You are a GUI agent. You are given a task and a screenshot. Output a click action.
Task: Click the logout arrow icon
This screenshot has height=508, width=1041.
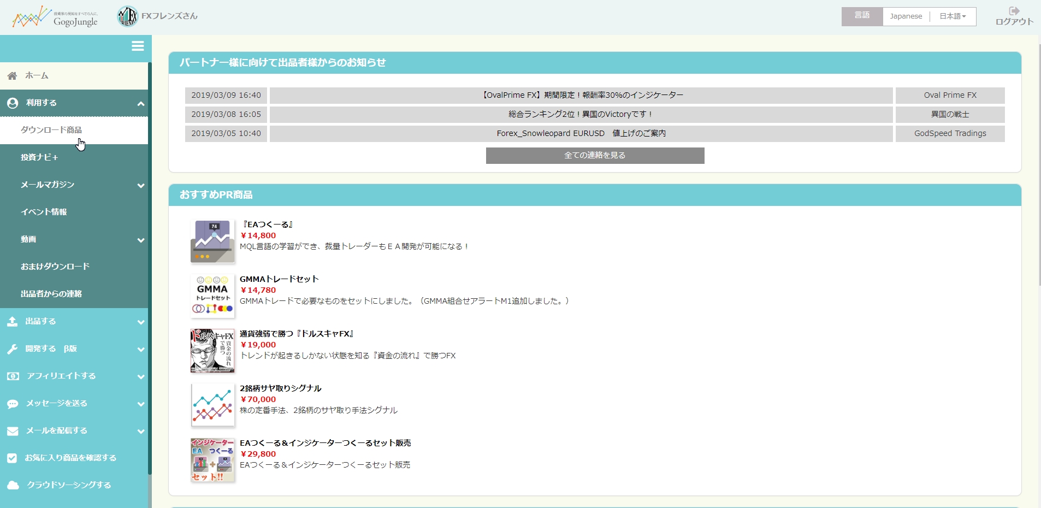coord(1014,11)
